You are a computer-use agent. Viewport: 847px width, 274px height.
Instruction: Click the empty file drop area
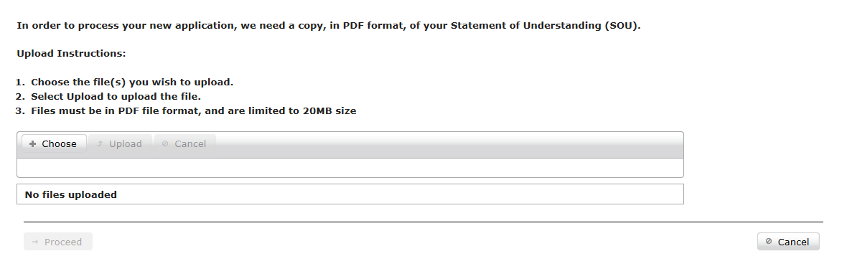350,168
